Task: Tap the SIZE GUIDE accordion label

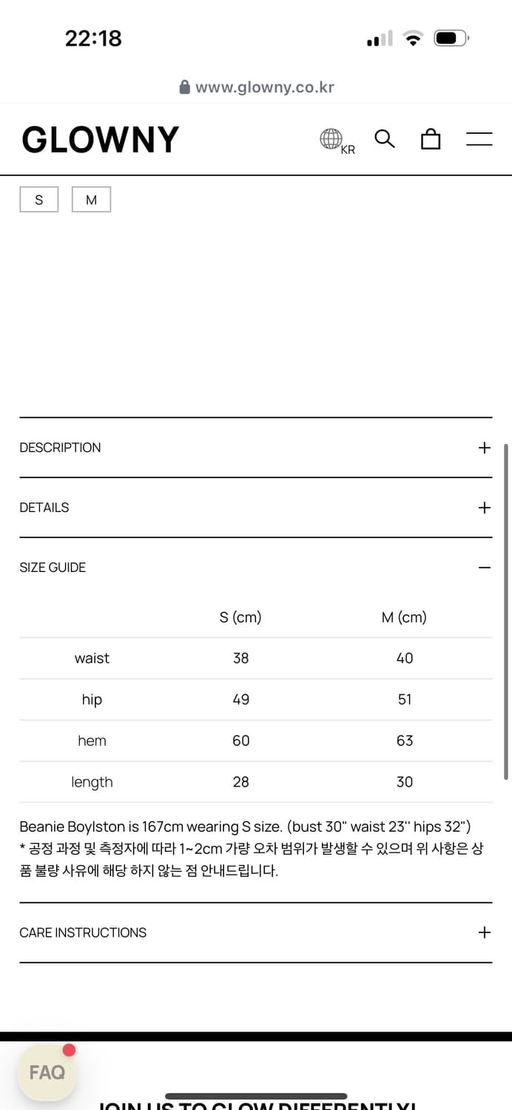Action: 53,568
